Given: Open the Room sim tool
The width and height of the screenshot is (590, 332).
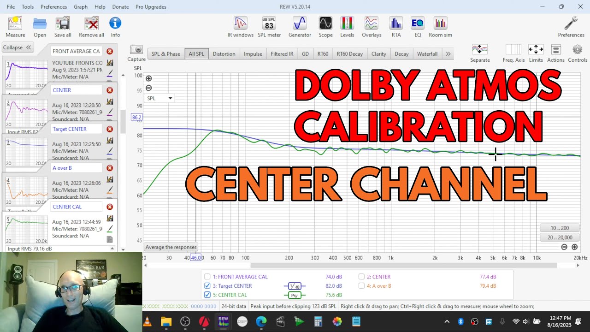Looking at the screenshot, I should (x=440, y=27).
